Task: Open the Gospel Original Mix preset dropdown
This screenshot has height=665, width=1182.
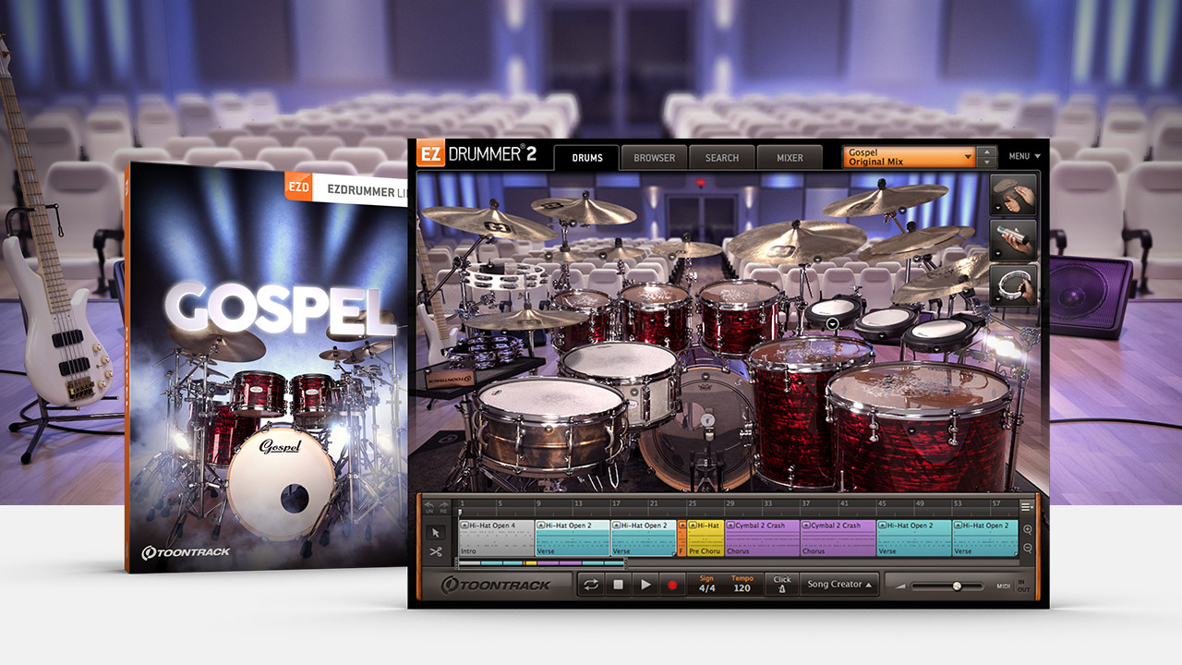Action: point(910,157)
